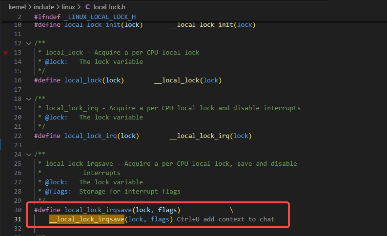This screenshot has width=387, height=236.
Task: Click 'disable interrupts' comment text on line 19
Action: tap(267, 108)
